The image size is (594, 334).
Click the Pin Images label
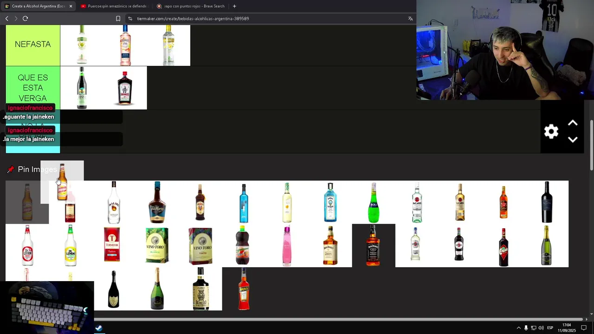(x=37, y=169)
